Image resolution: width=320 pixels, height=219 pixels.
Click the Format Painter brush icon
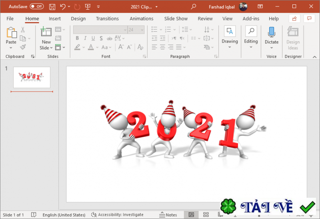[x=23, y=47]
